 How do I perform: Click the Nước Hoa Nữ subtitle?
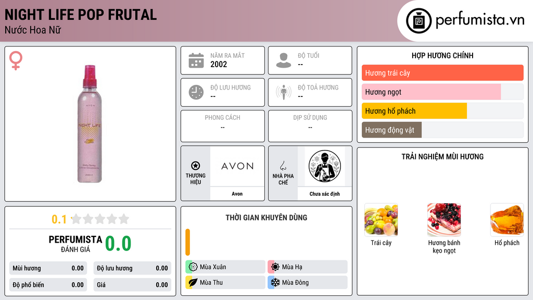[33, 30]
